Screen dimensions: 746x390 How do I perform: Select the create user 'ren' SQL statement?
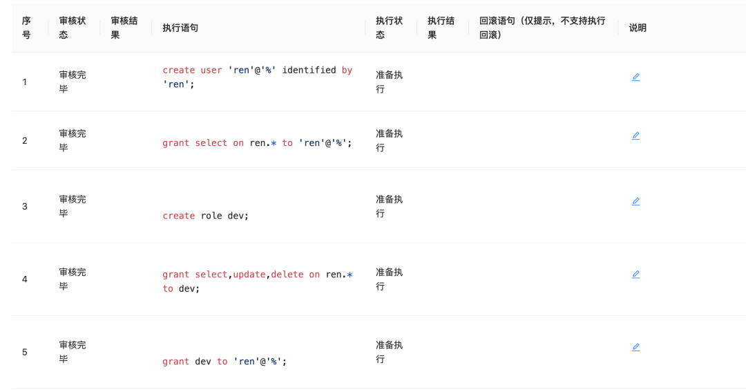tap(257, 77)
